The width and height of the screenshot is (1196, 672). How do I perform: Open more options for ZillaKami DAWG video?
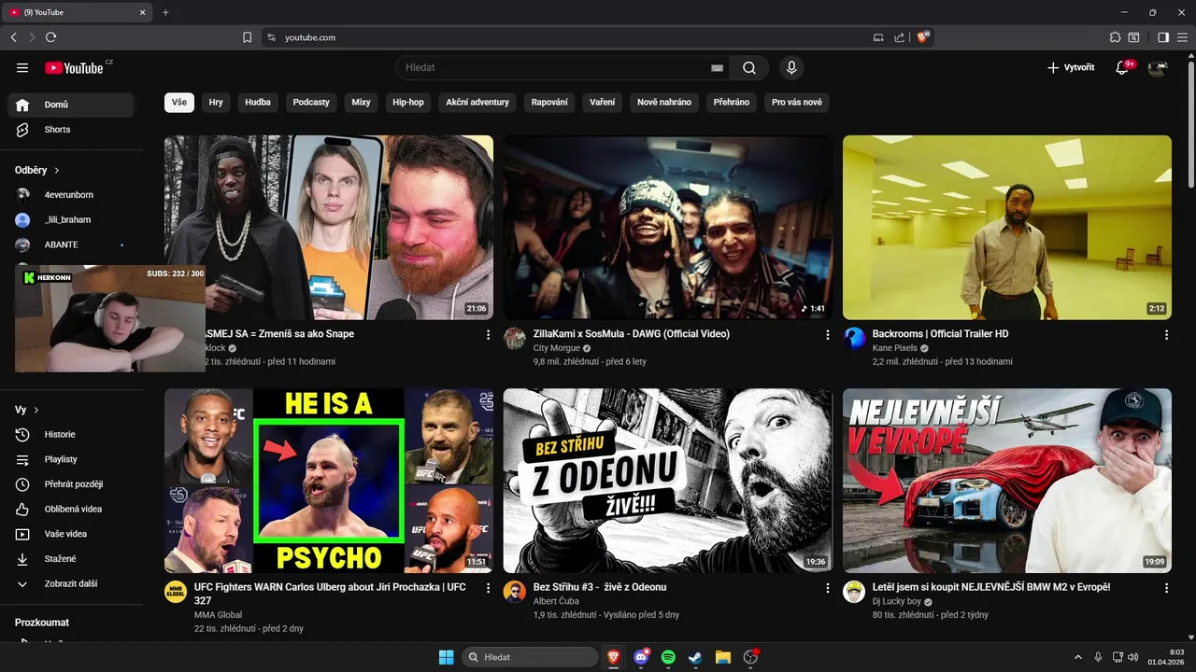coord(827,334)
